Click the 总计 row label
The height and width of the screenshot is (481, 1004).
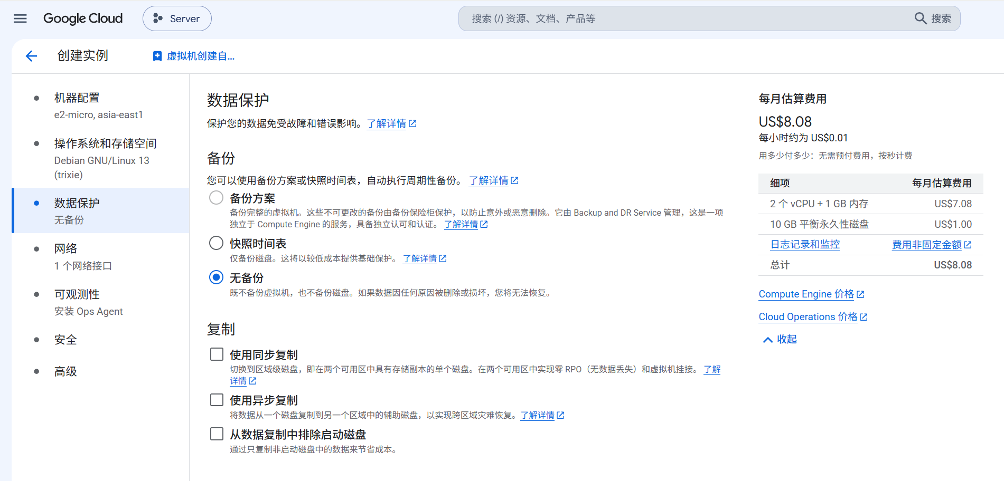coord(780,265)
